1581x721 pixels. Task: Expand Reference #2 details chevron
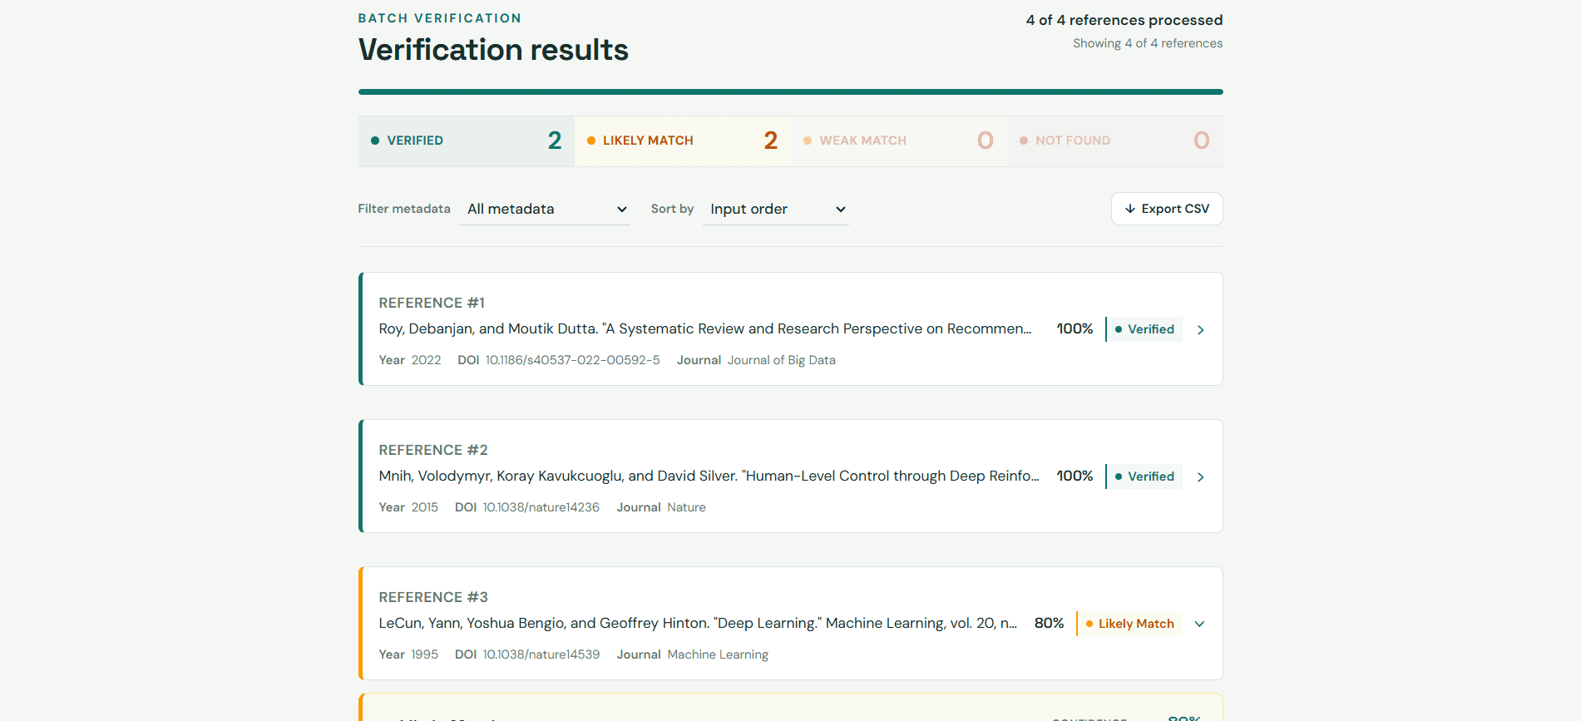pos(1200,477)
